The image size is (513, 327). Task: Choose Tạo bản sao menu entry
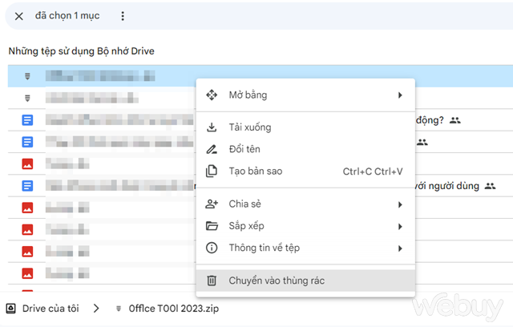click(305, 171)
